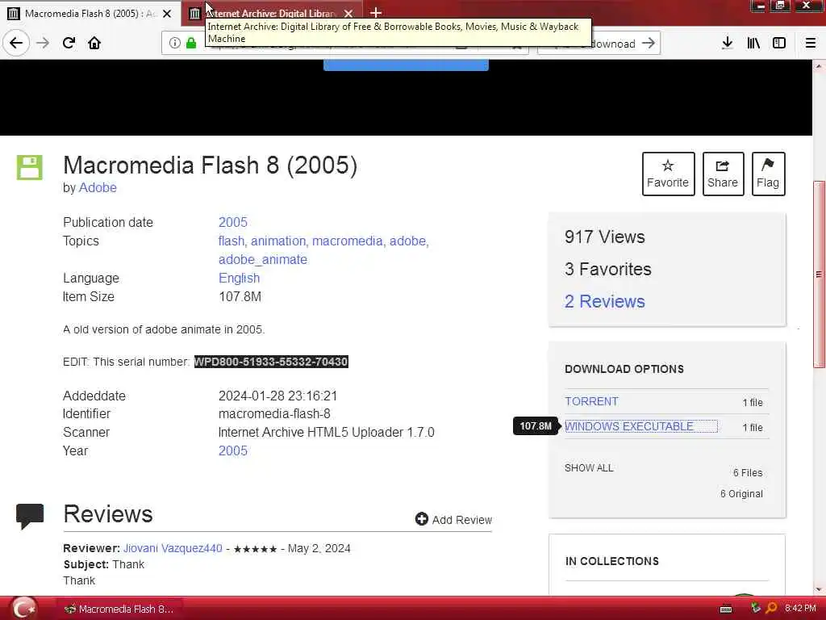Open the macromedia topic link
826x620 pixels.
coord(347,241)
